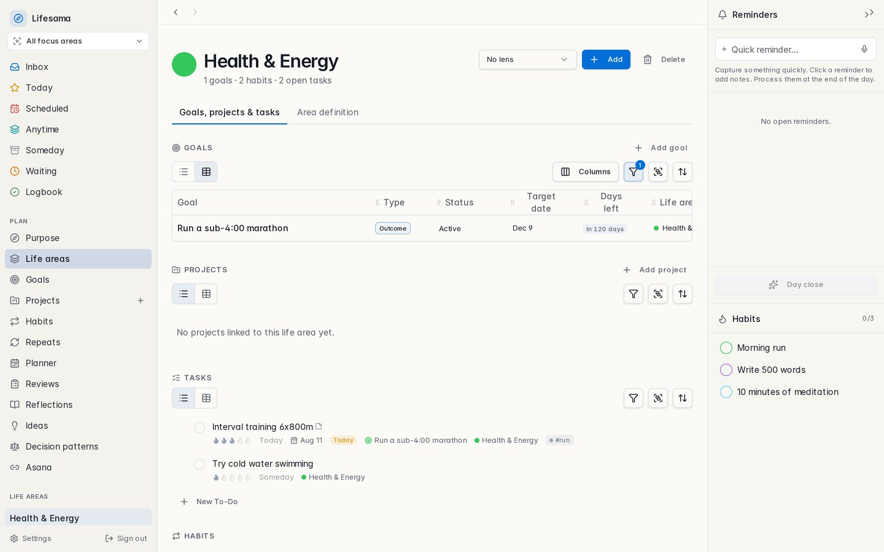Image resolution: width=884 pixels, height=552 pixels.
Task: Open Inbox in the sidebar
Action: 78,67
